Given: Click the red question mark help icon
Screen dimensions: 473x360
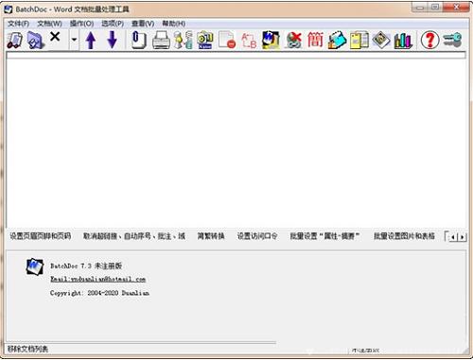Looking at the screenshot, I should click(x=429, y=40).
